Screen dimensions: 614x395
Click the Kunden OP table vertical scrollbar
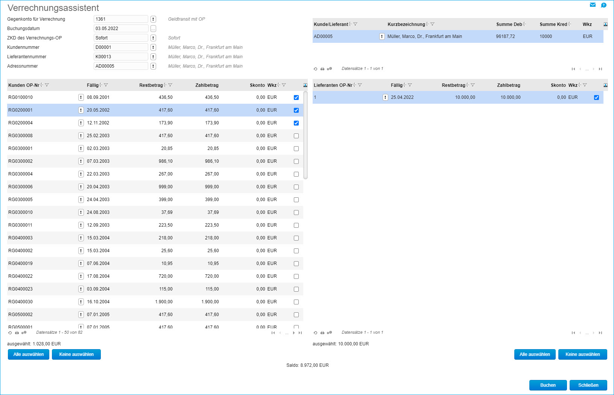pyautogui.click(x=305, y=135)
